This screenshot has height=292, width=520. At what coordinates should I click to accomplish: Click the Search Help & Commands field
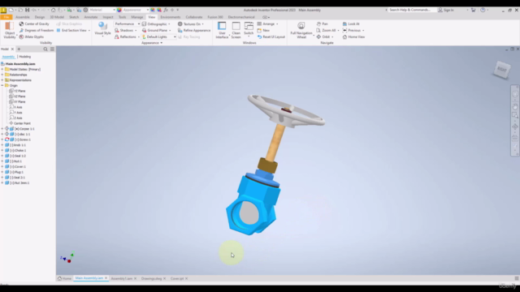tap(411, 10)
